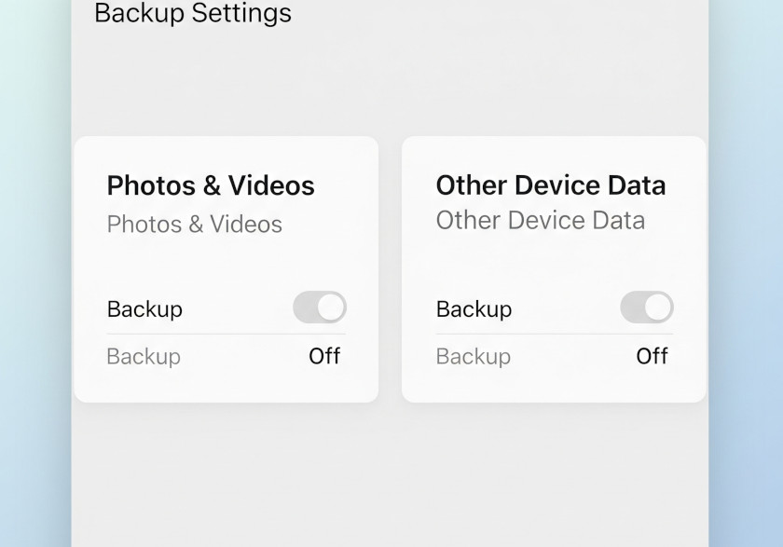Click Backup label beside Other Device Data toggle
783x547 pixels.
coord(474,309)
